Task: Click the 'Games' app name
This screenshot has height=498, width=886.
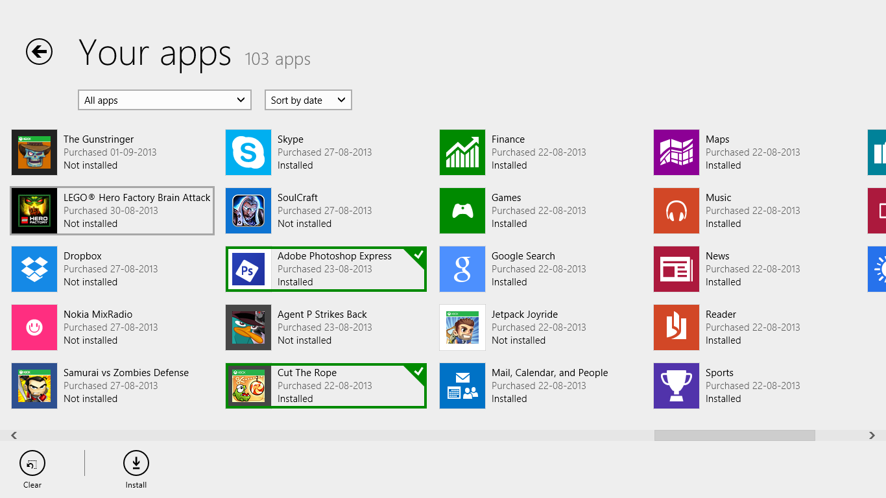Action: [506, 198]
